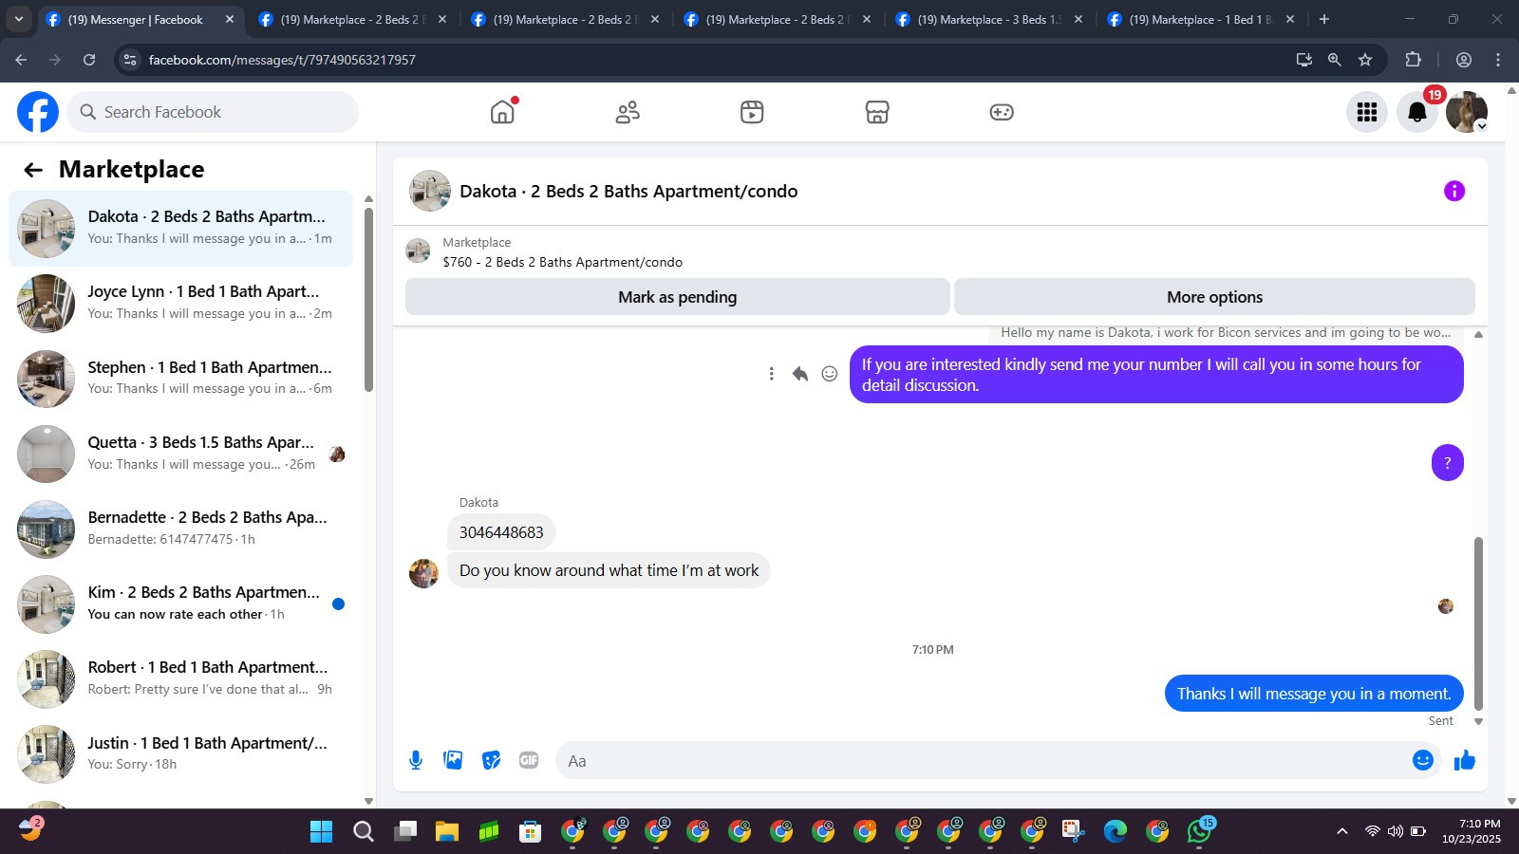This screenshot has width=1519, height=854.
Task: Open the Facebook menu grid icon
Action: tap(1367, 112)
